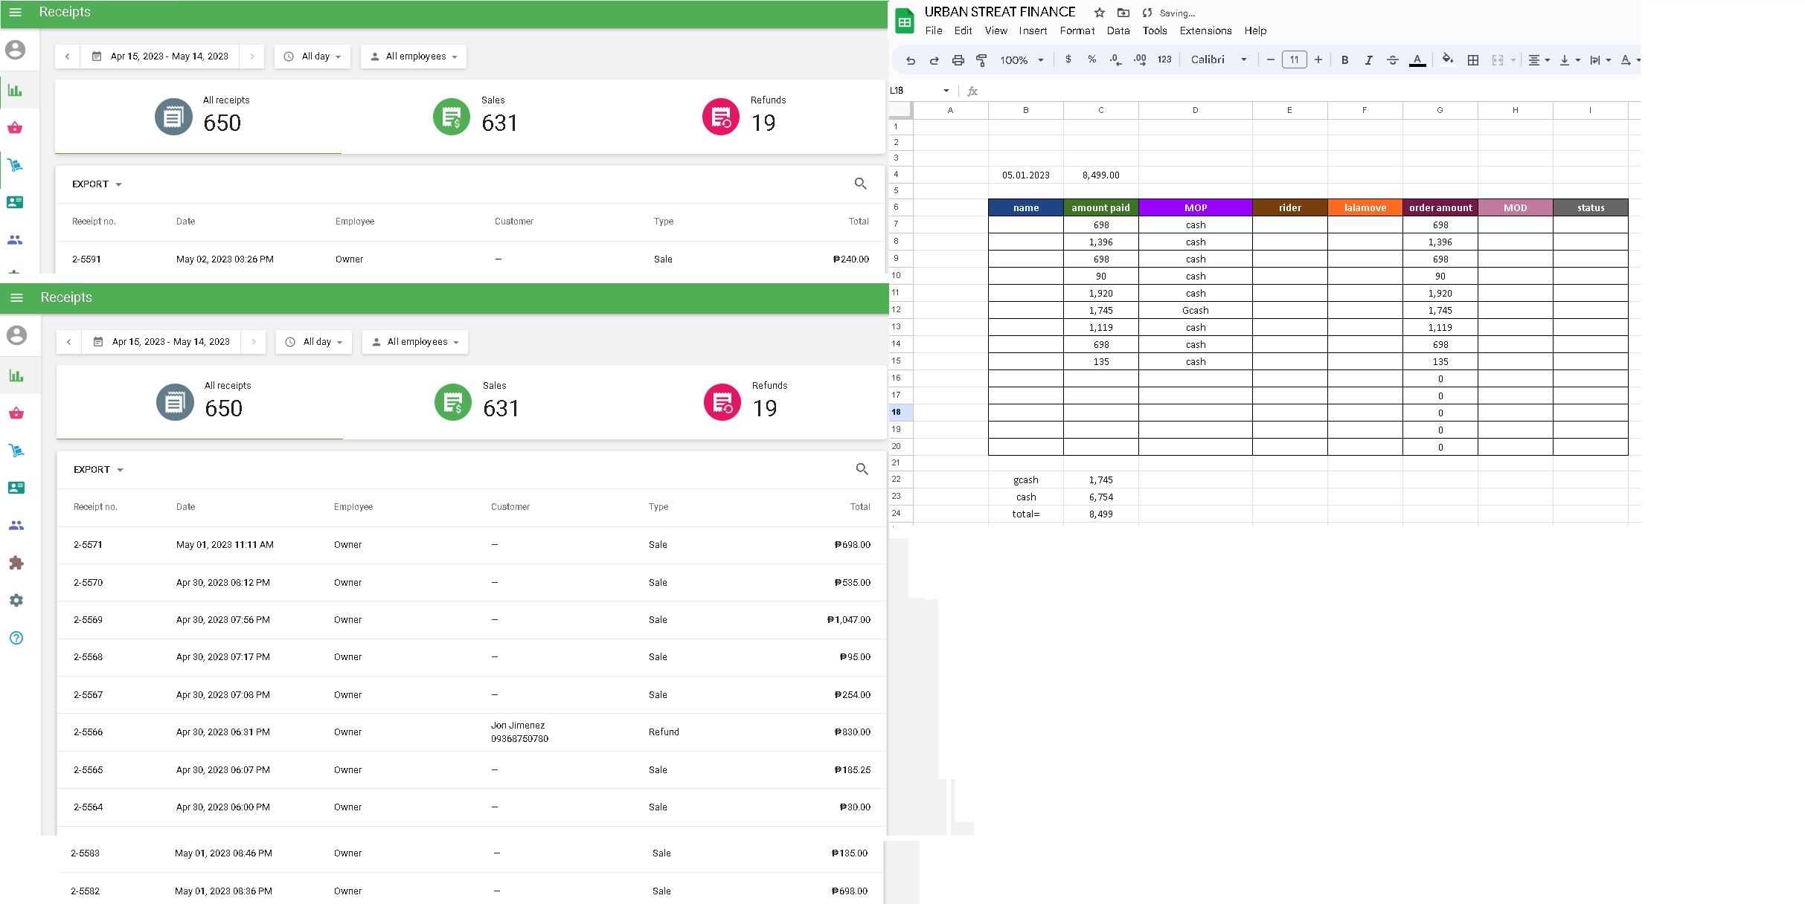This screenshot has height=904, width=1805.
Task: Toggle strikethrough formatting in Sheets
Action: coord(1393,60)
